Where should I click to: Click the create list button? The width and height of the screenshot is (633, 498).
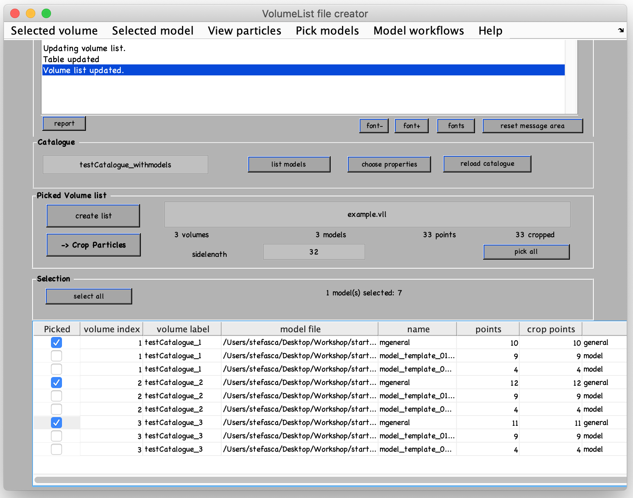click(x=93, y=216)
